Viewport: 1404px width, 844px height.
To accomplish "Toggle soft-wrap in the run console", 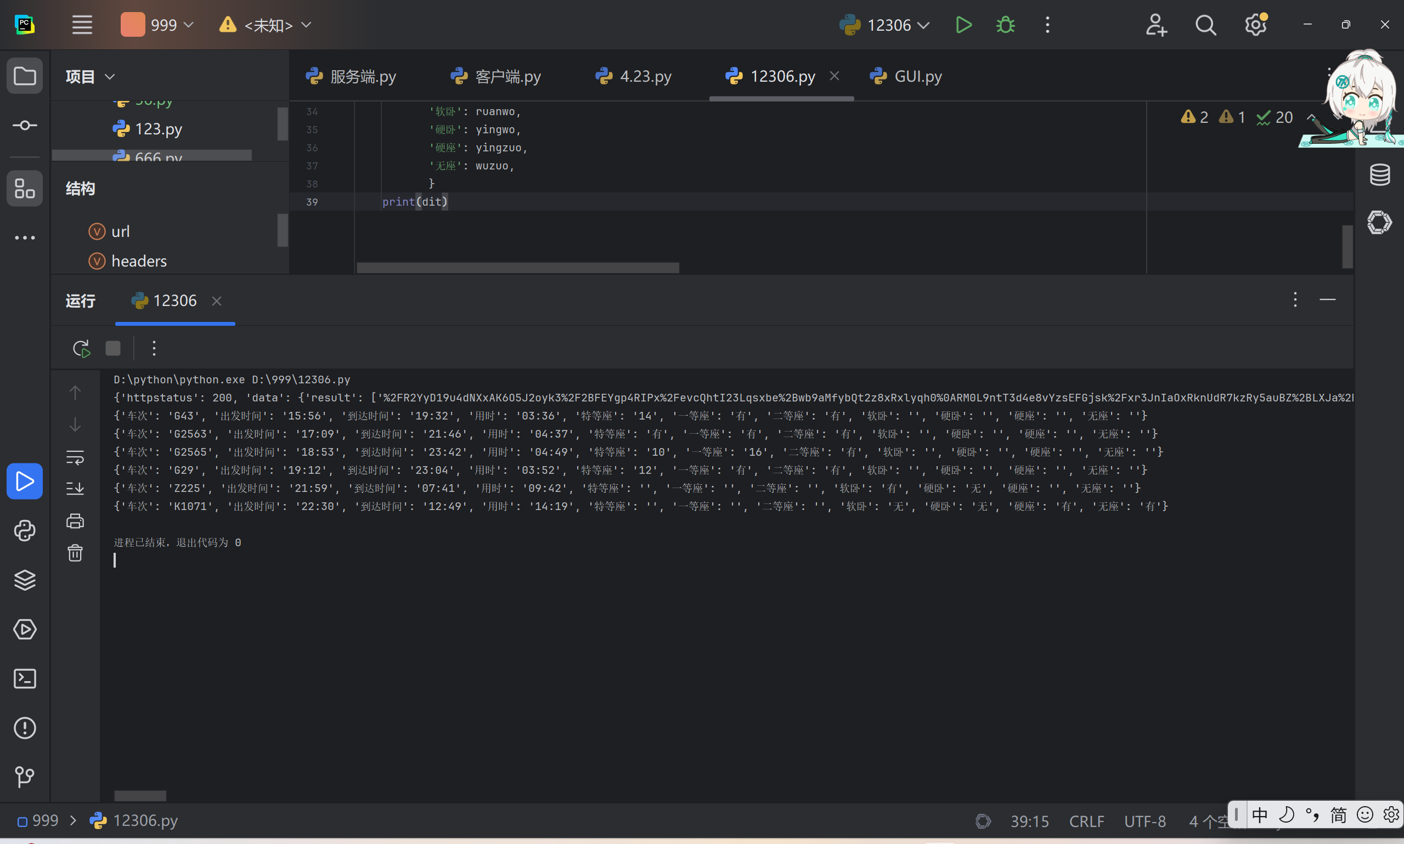I will click(75, 457).
